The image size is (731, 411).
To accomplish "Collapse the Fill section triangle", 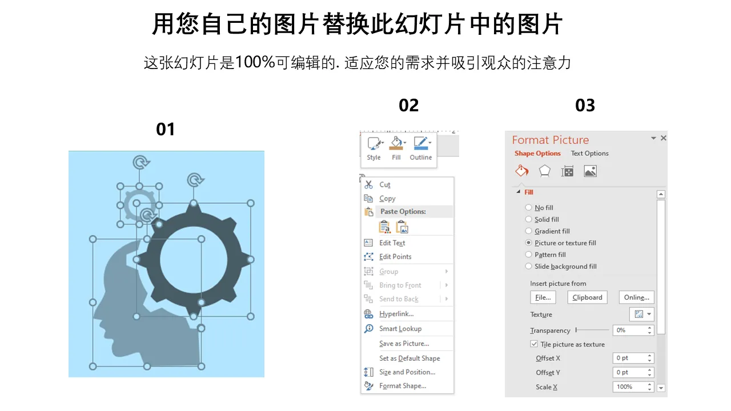I will (x=519, y=192).
